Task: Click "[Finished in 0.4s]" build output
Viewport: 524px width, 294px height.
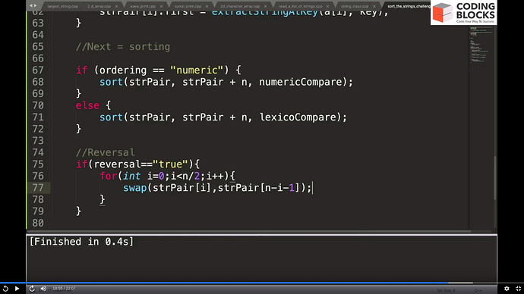Action: coord(81,241)
